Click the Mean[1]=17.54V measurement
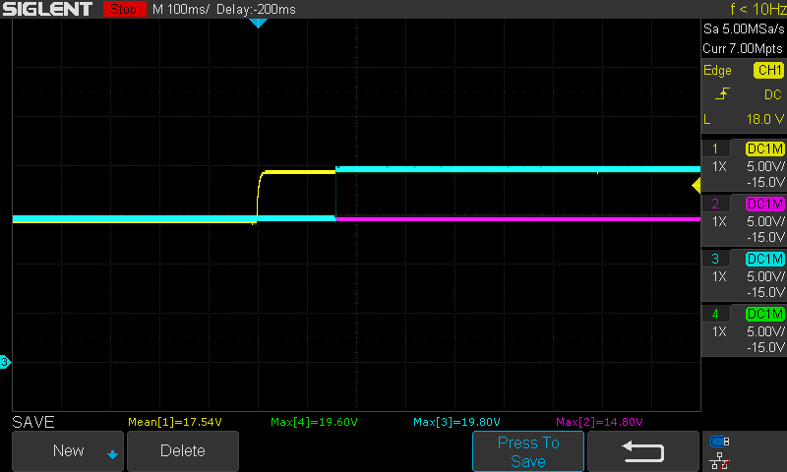Image resolution: width=787 pixels, height=472 pixels. [175, 423]
